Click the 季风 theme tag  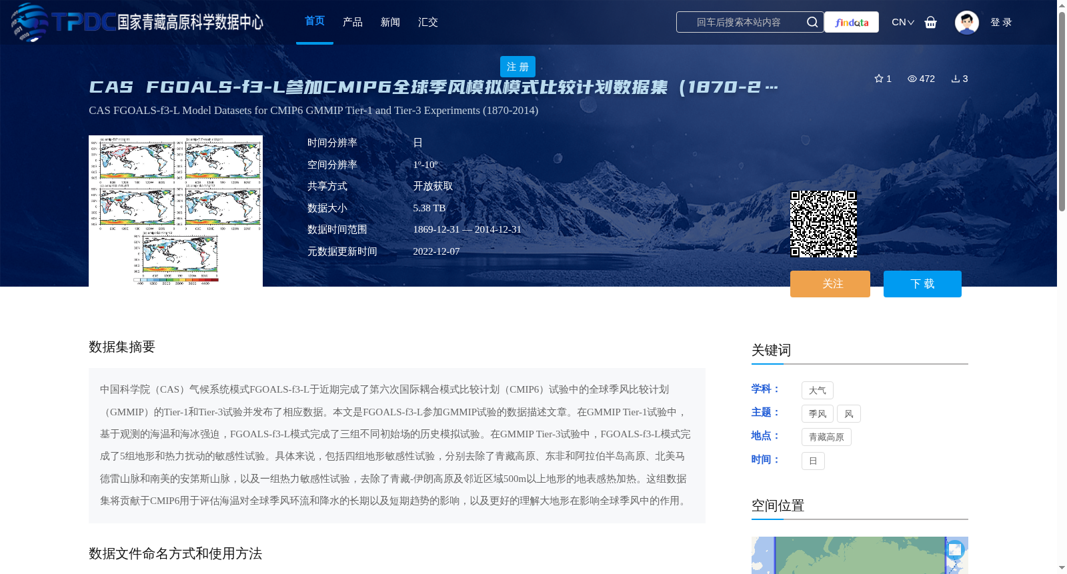pos(818,414)
